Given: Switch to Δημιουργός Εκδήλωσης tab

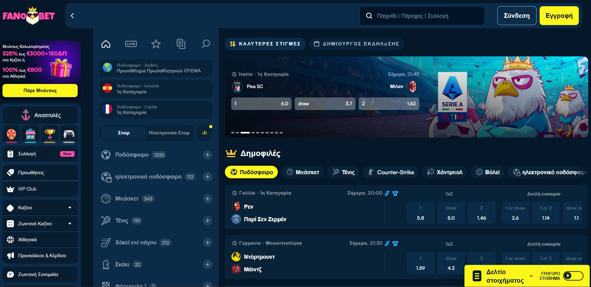Looking at the screenshot, I should click(356, 44).
